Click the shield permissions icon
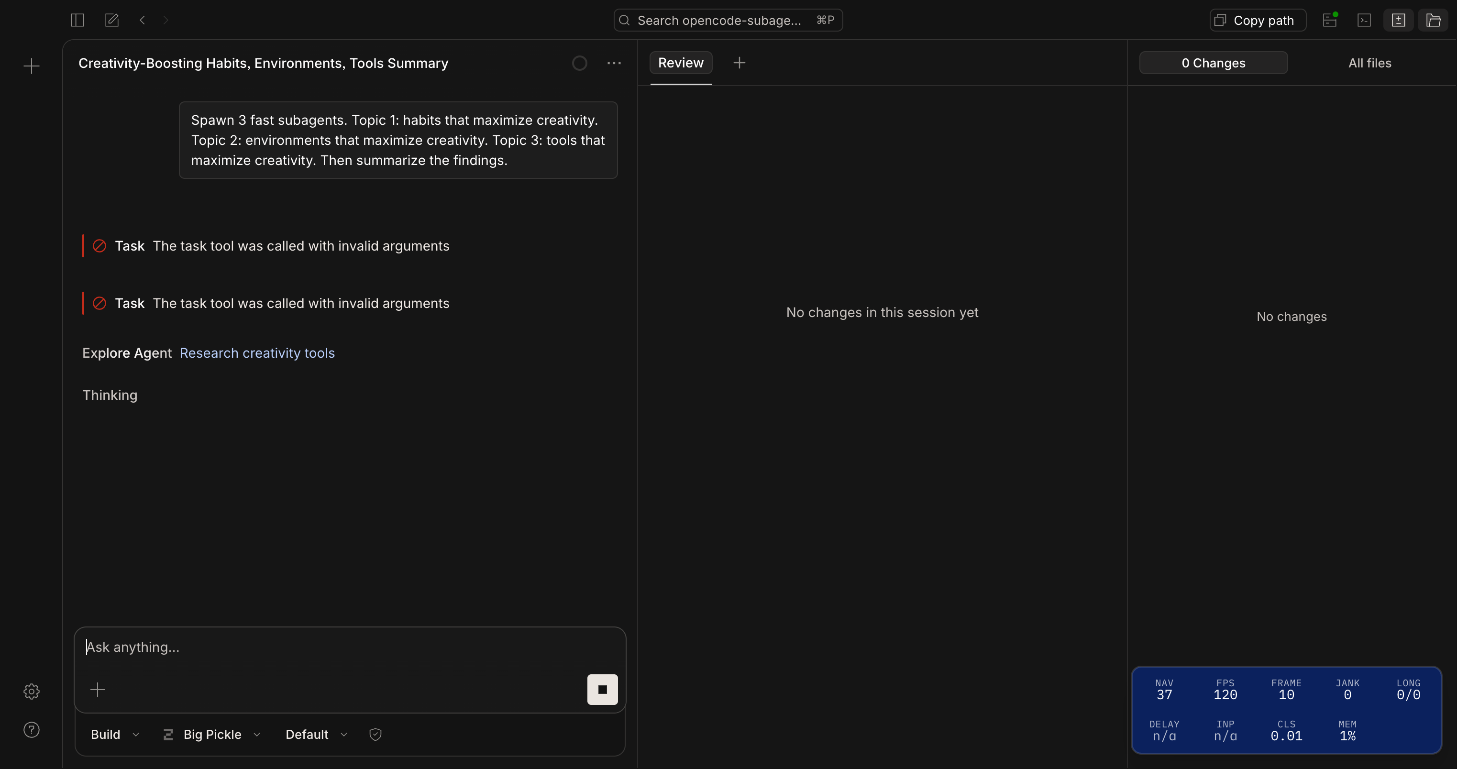The image size is (1457, 769). point(375,735)
